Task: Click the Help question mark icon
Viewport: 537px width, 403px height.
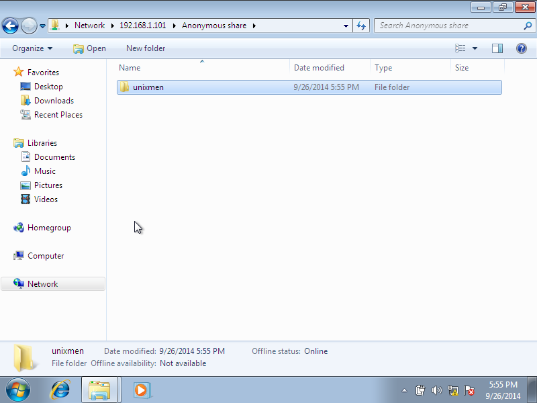Action: [x=522, y=48]
